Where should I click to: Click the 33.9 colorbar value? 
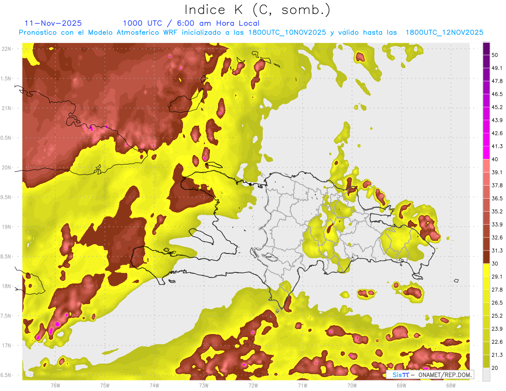[497, 225]
